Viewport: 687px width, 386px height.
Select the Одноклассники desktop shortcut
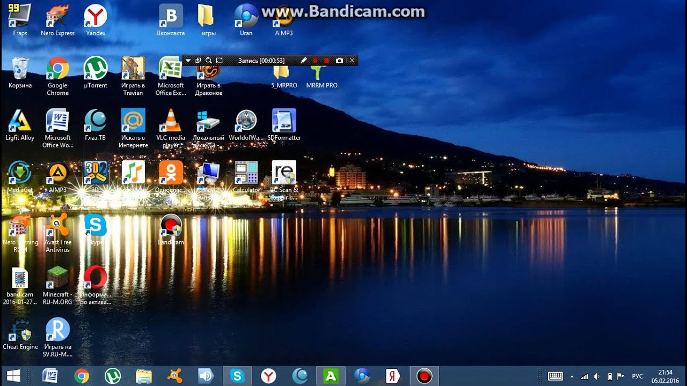pyautogui.click(x=171, y=177)
